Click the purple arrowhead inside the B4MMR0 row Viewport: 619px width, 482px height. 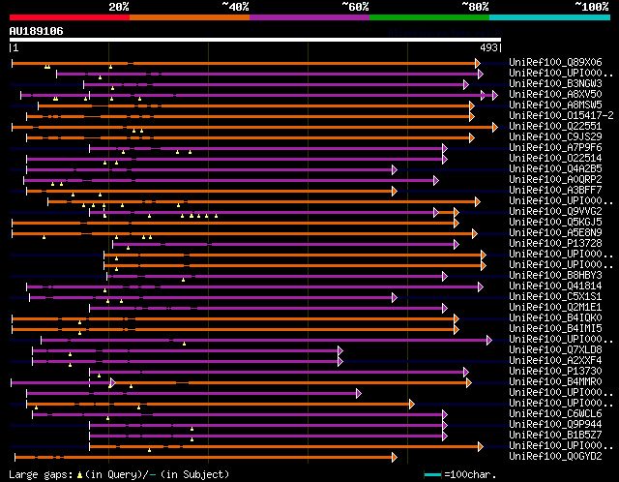113,383
